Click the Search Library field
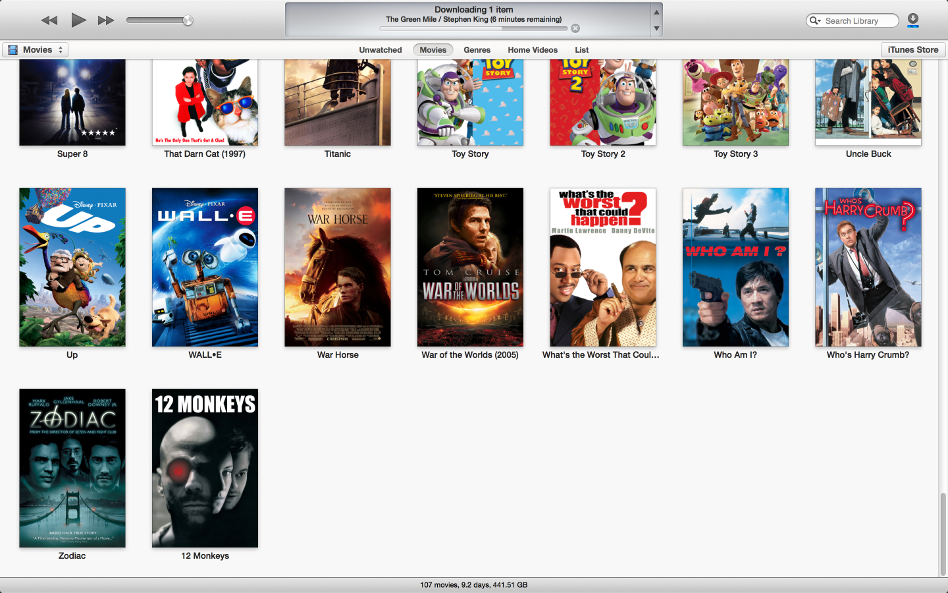 (x=853, y=20)
